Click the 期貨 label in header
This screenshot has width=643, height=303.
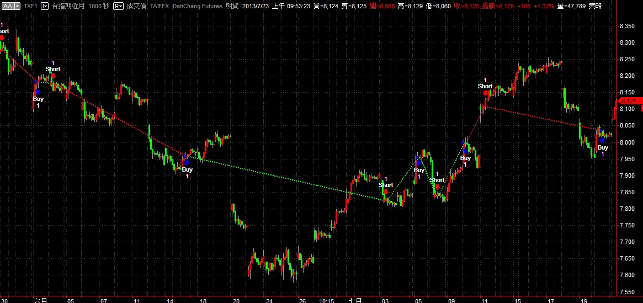click(233, 6)
